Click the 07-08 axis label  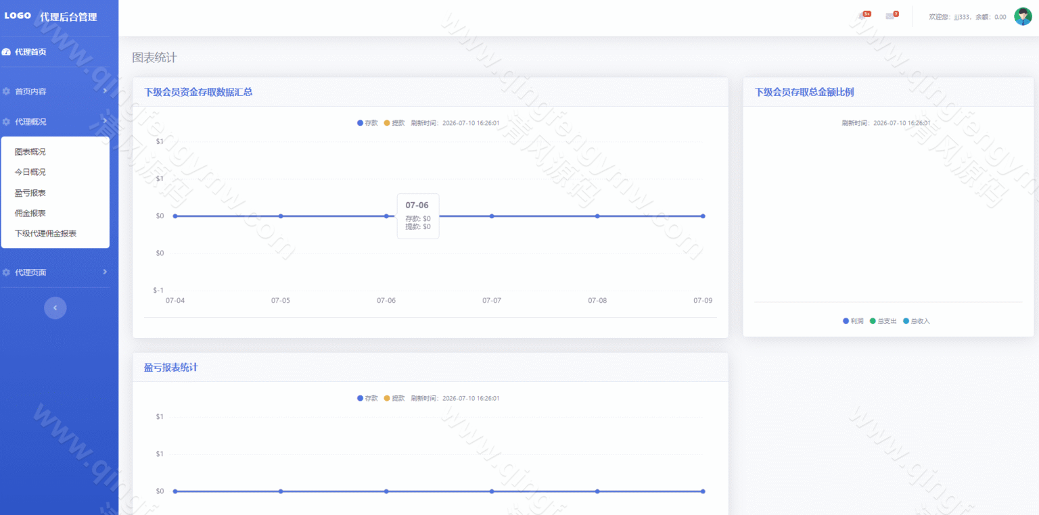pos(597,300)
